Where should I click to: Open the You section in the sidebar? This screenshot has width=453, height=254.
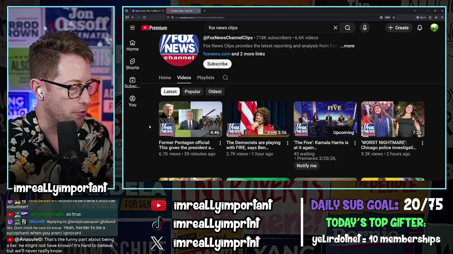coord(132,101)
